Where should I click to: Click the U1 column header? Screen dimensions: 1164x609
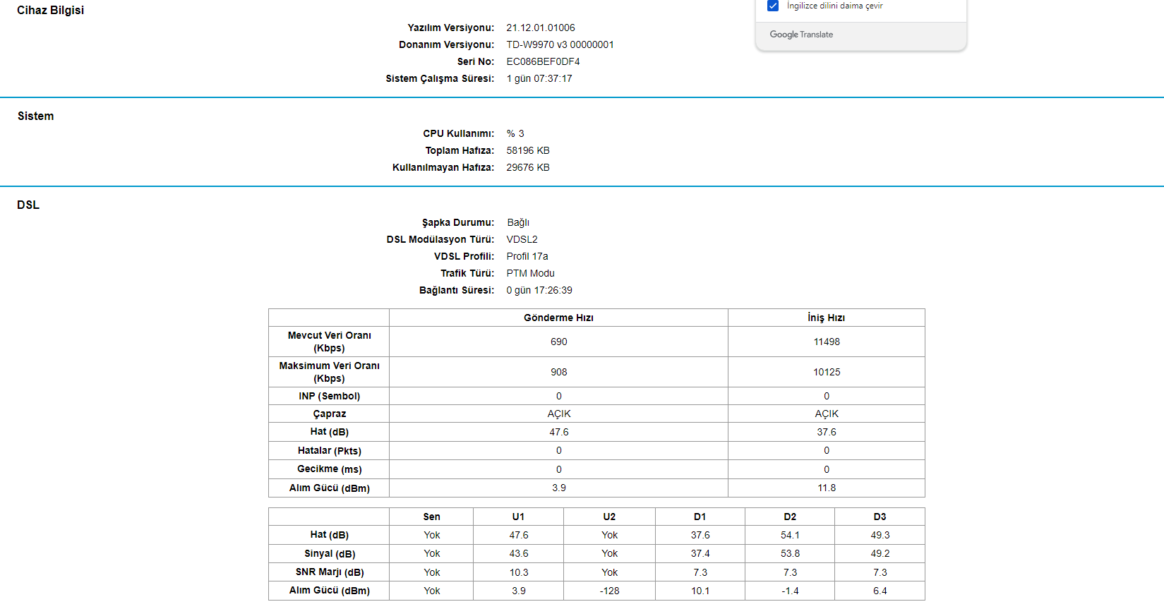(x=518, y=517)
